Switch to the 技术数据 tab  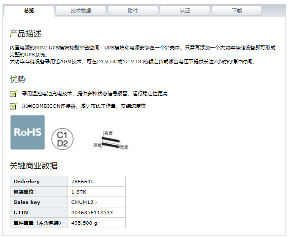[x=81, y=11]
